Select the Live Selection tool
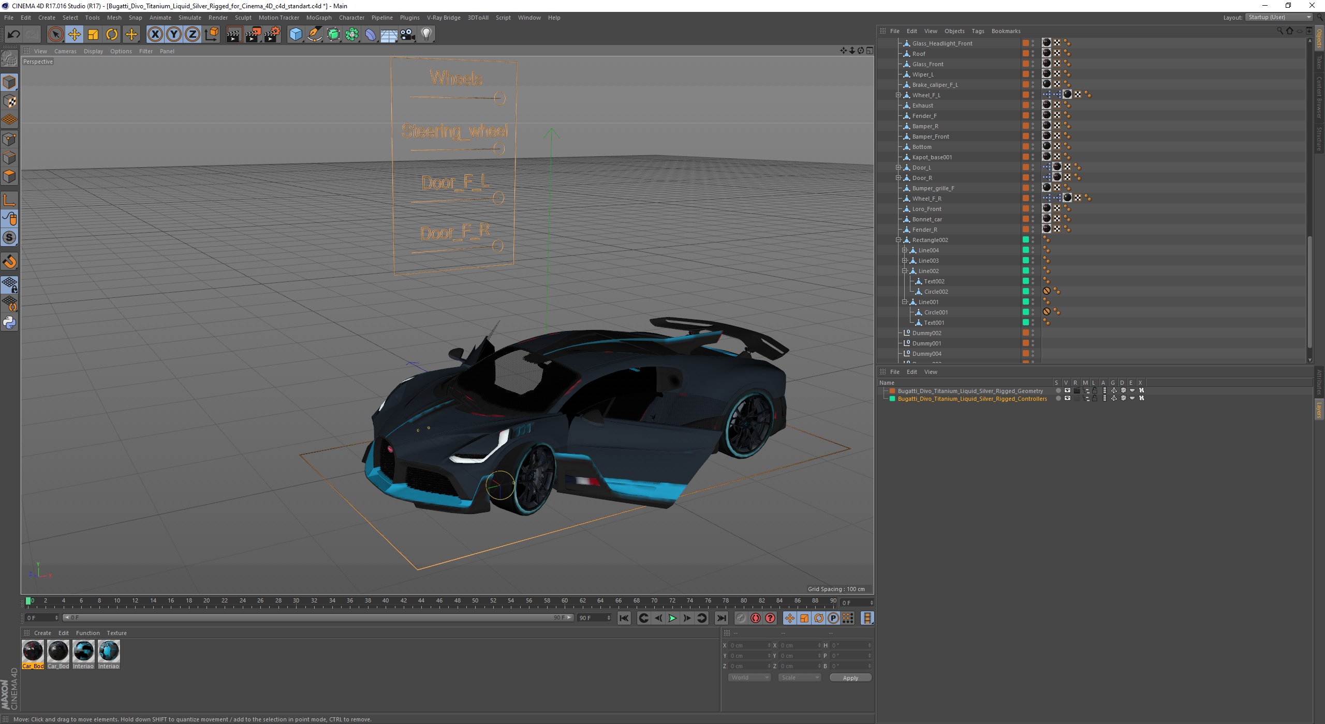 coord(55,35)
